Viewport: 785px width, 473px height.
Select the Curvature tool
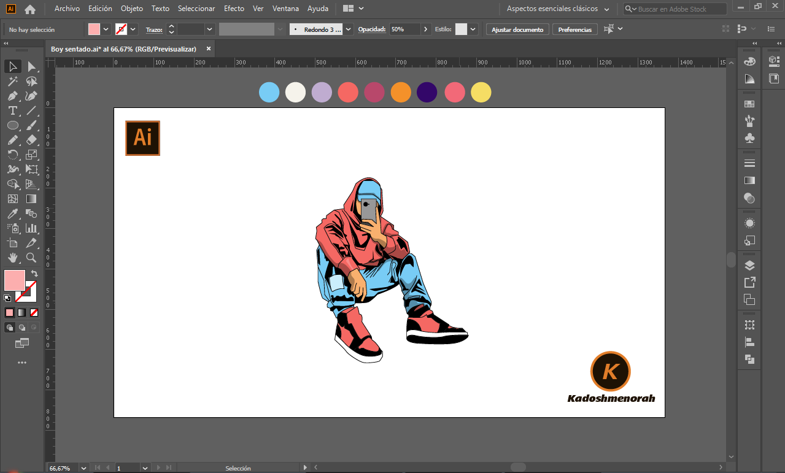tap(31, 96)
